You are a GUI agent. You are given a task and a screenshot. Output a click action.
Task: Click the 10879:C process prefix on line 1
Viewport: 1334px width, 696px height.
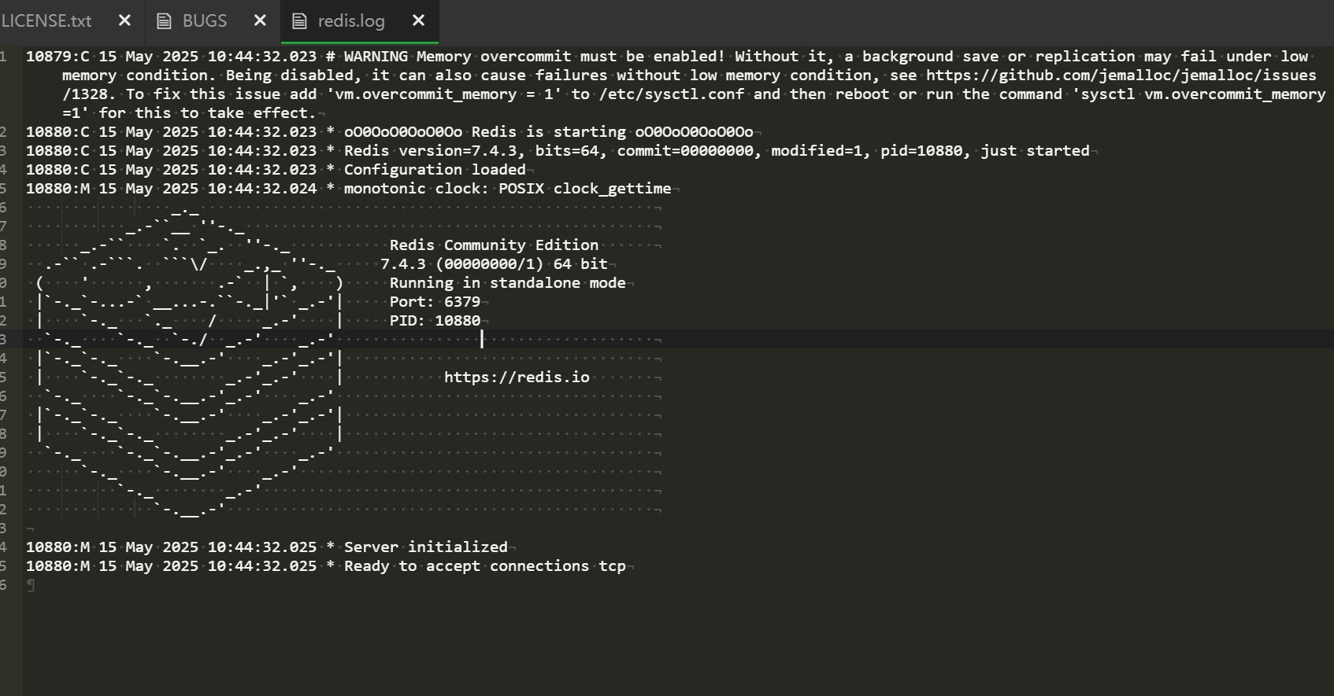point(57,57)
